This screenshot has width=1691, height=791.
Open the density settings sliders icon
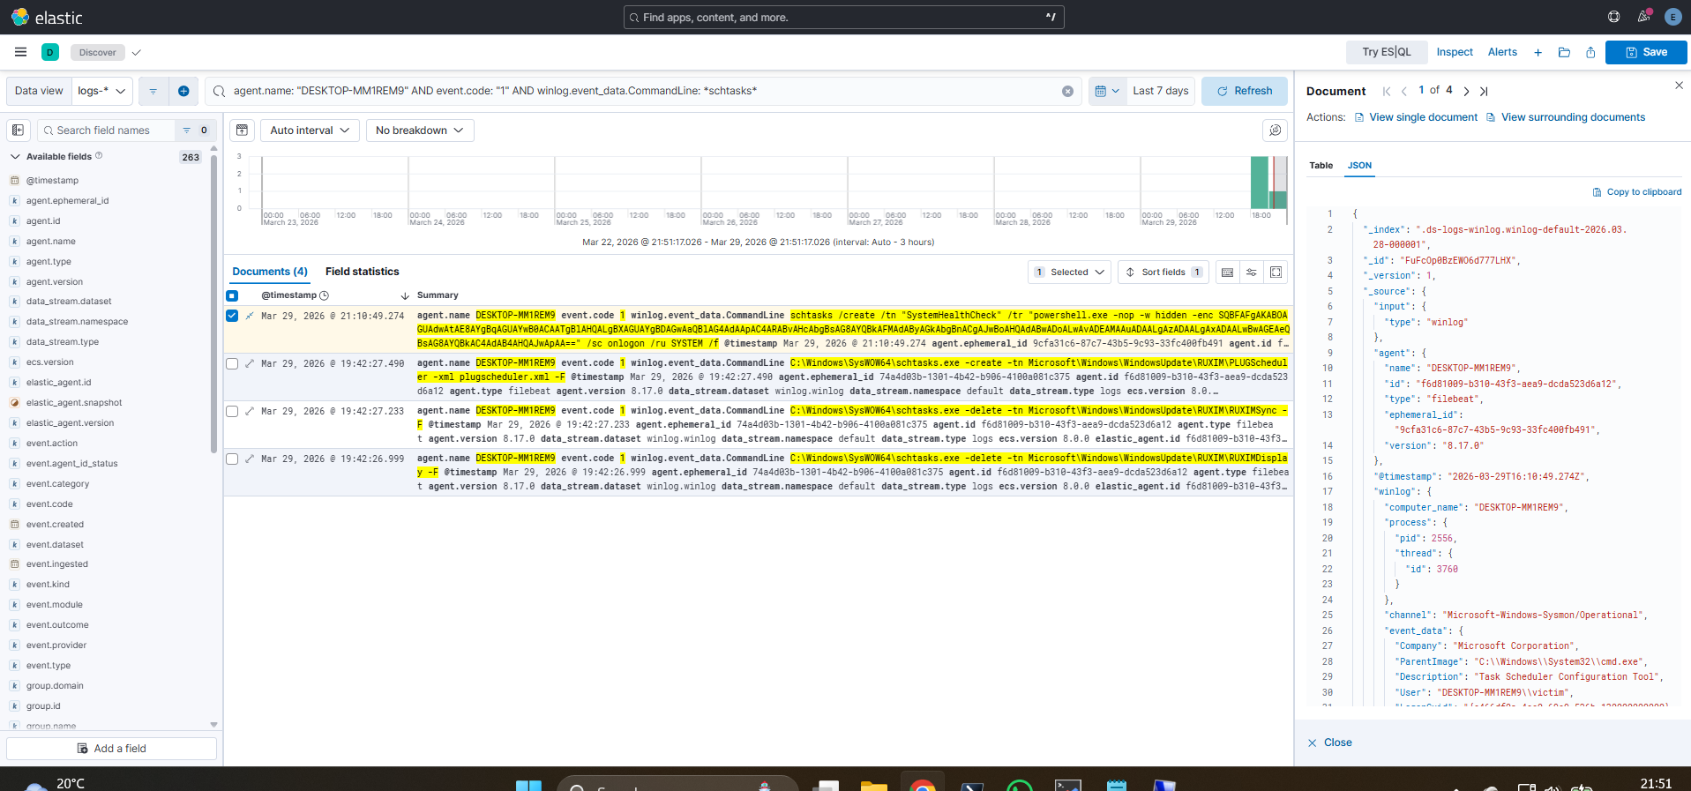point(1251,272)
